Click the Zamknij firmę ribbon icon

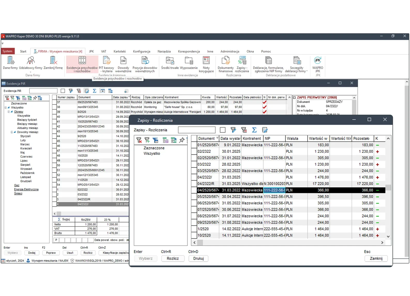point(53,63)
